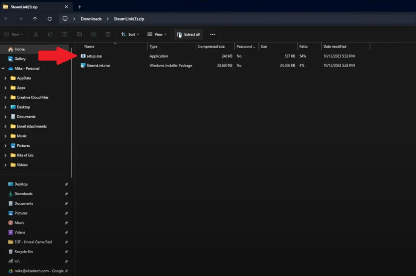The image size is (416, 276).
Task: Expand the Apps folder tree node
Action: point(5,88)
